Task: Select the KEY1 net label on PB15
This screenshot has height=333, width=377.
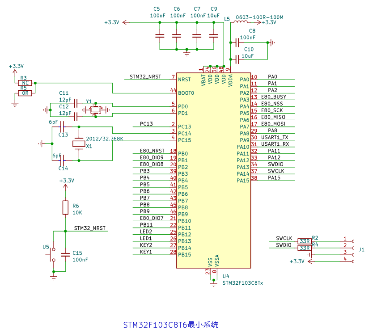Action: click(146, 252)
